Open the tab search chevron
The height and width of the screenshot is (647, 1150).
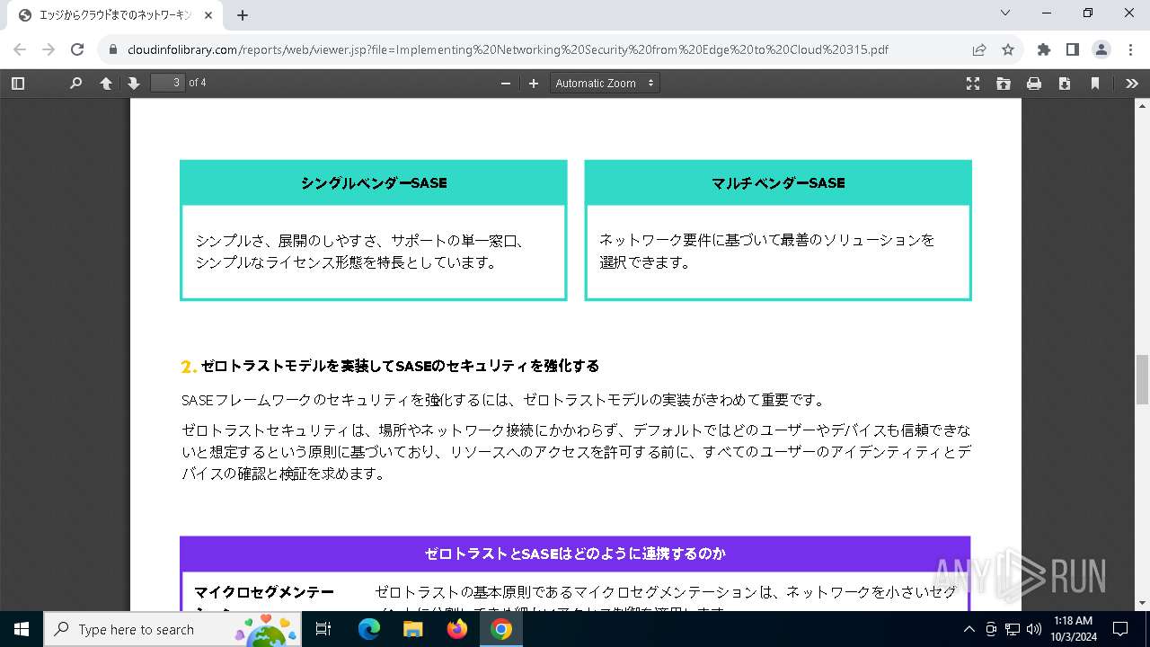(x=1005, y=13)
